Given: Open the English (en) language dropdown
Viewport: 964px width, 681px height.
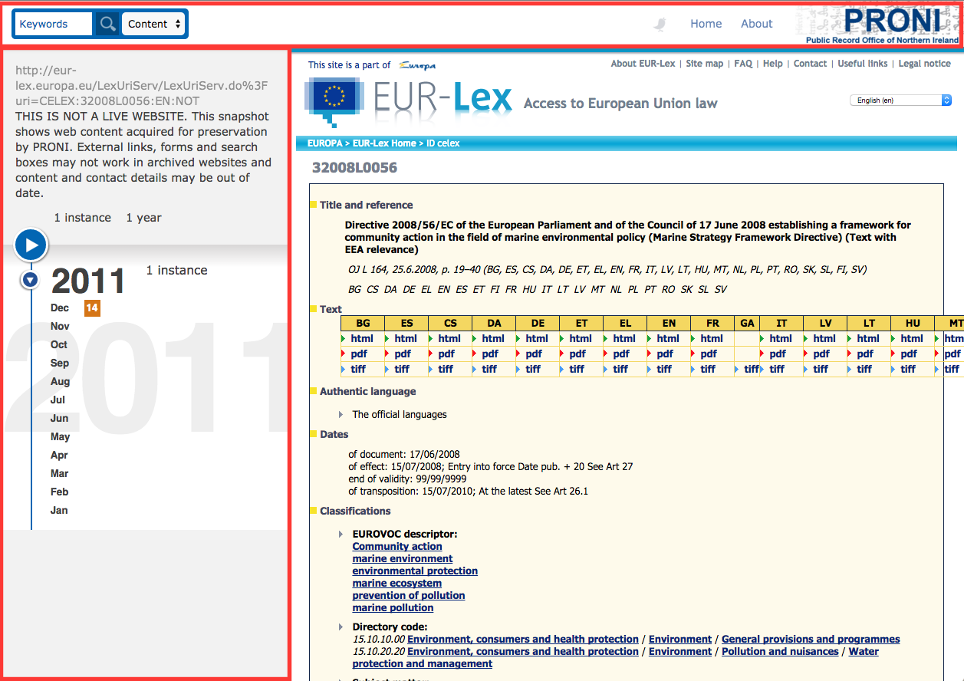Looking at the screenshot, I should coord(900,100).
